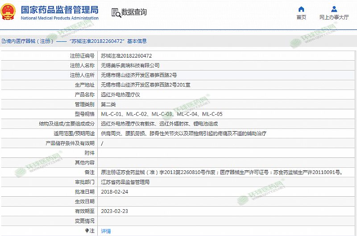Image resolution: width=357 pixels, height=236 pixels.
Task: Click registrant name 无锡美乐奥瑞科技有限公司
Action: coord(130,66)
